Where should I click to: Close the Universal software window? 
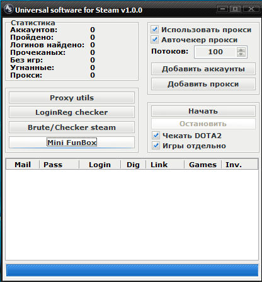tap(251, 9)
